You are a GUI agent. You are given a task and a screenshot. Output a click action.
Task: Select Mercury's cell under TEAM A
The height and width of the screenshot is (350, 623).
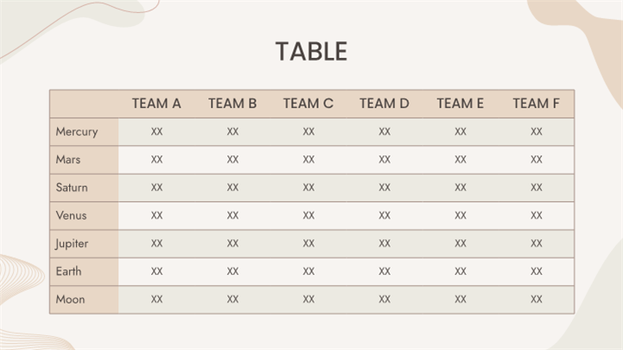coord(156,132)
